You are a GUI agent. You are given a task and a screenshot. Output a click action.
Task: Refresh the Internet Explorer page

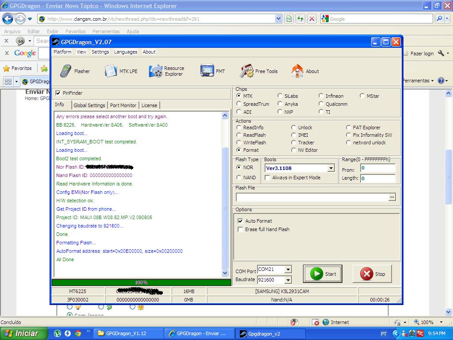coord(300,19)
